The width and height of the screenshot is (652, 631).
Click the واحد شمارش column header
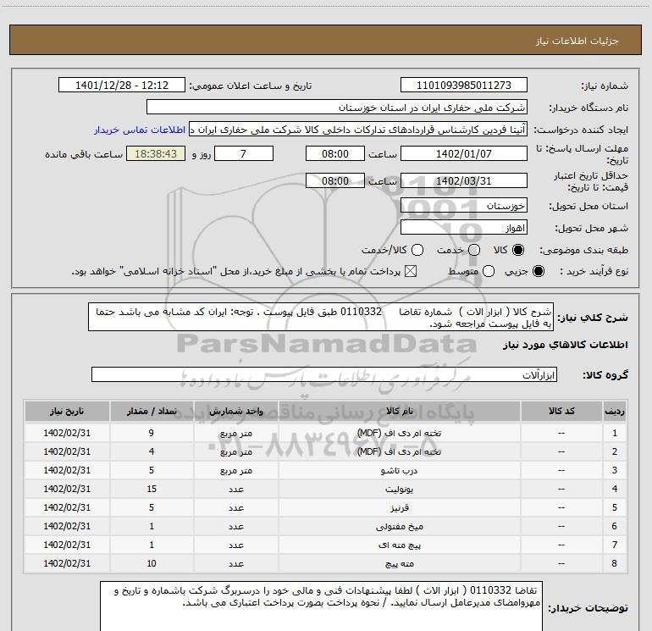click(235, 411)
